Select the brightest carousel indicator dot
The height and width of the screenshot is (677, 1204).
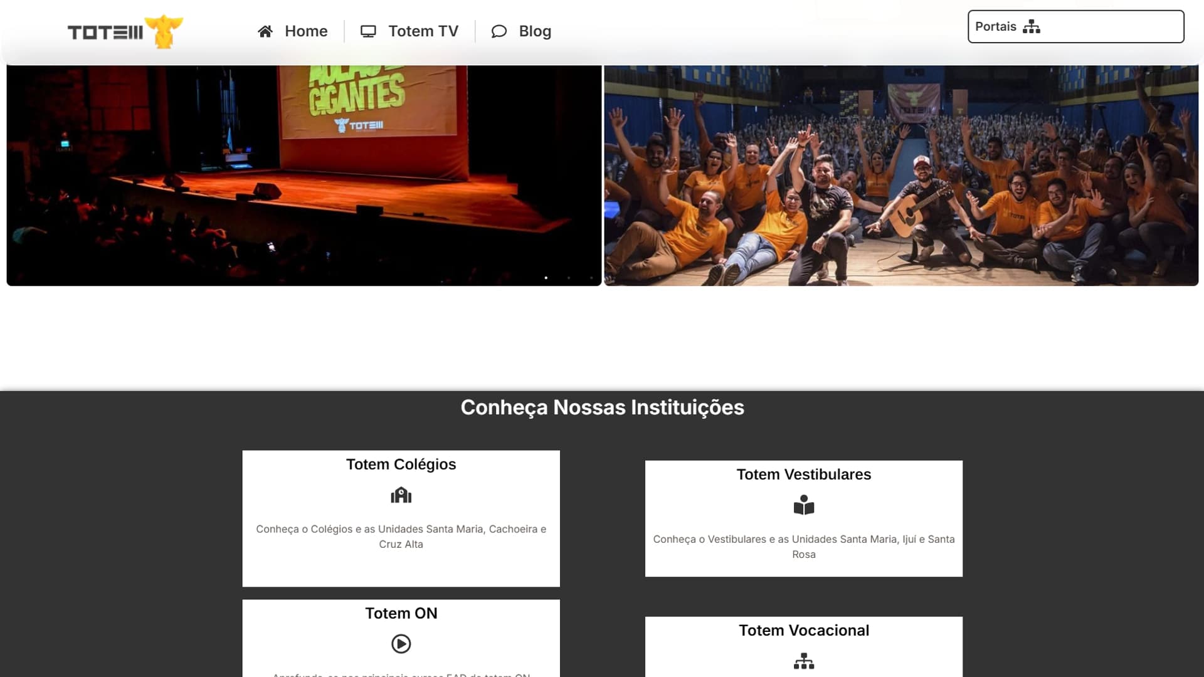point(546,278)
